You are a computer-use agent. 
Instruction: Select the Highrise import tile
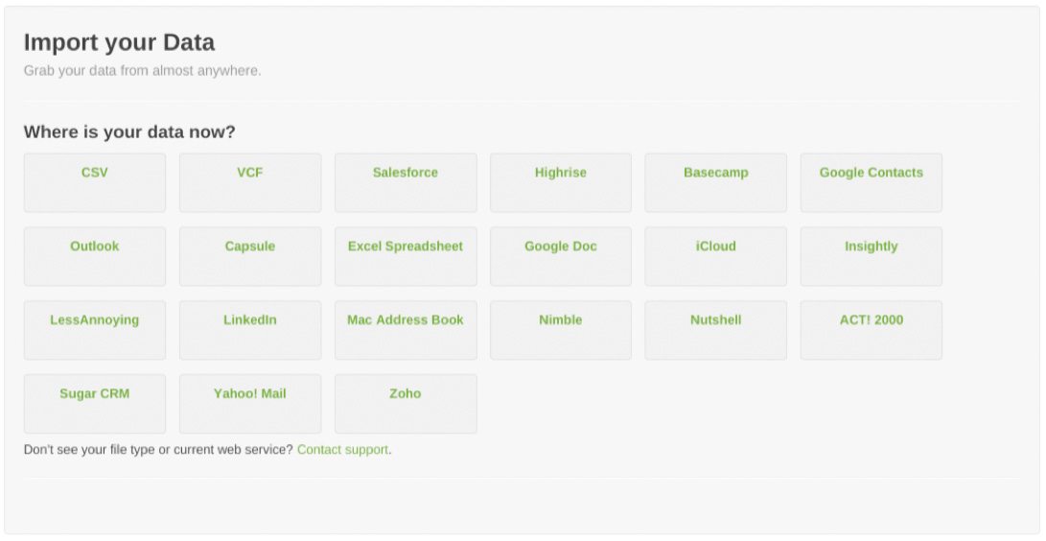tap(561, 183)
